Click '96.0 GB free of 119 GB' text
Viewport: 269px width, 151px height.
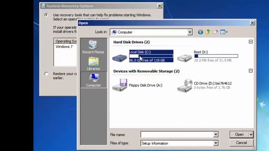pyautogui.click(x=147, y=60)
